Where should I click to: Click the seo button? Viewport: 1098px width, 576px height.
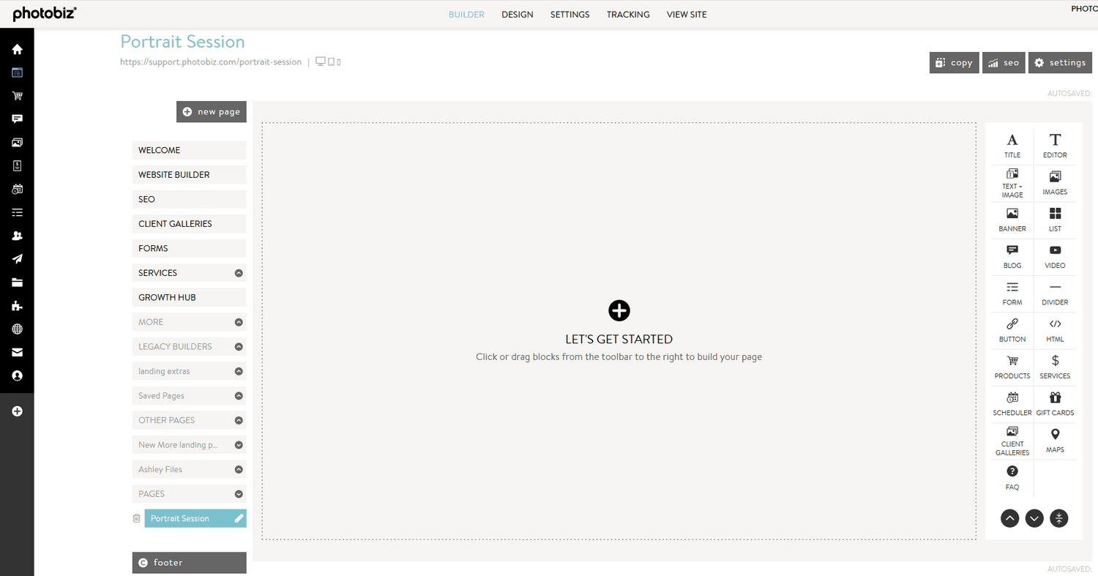(1004, 62)
